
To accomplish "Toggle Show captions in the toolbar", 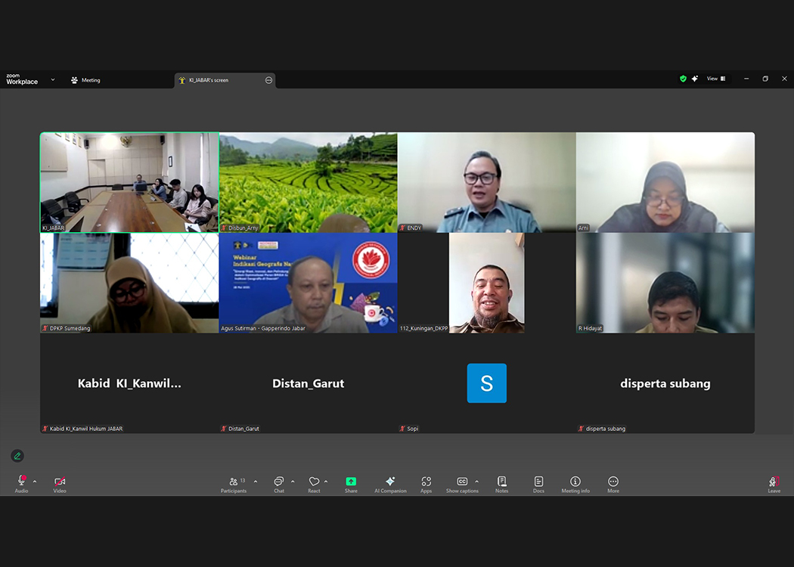I will (x=462, y=484).
